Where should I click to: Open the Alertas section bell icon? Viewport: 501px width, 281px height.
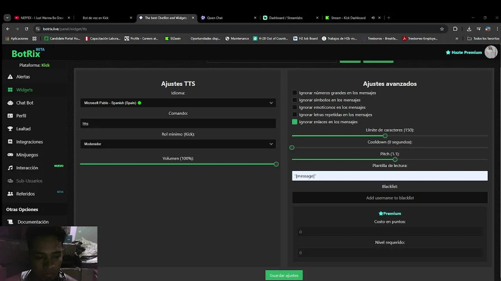[10, 77]
